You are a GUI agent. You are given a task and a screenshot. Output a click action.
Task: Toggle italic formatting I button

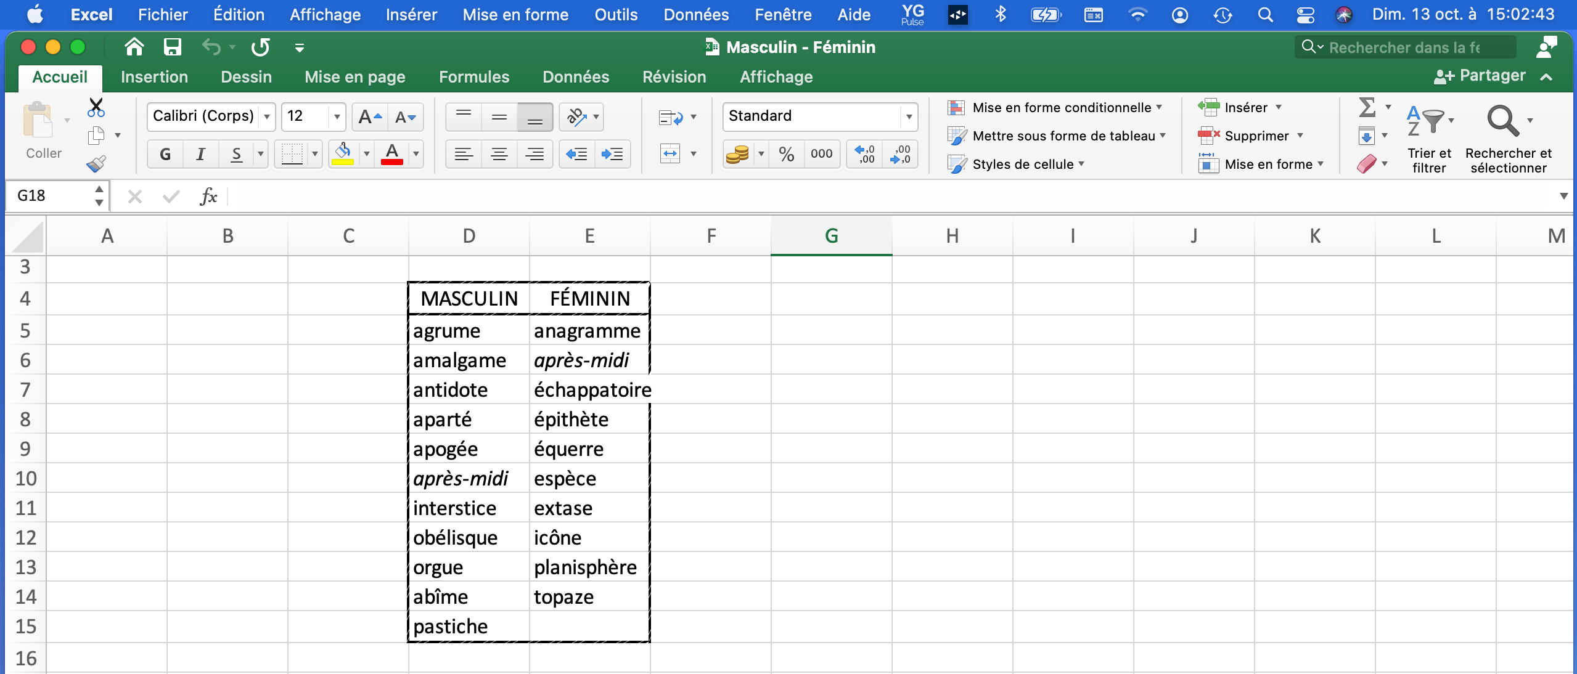[200, 154]
